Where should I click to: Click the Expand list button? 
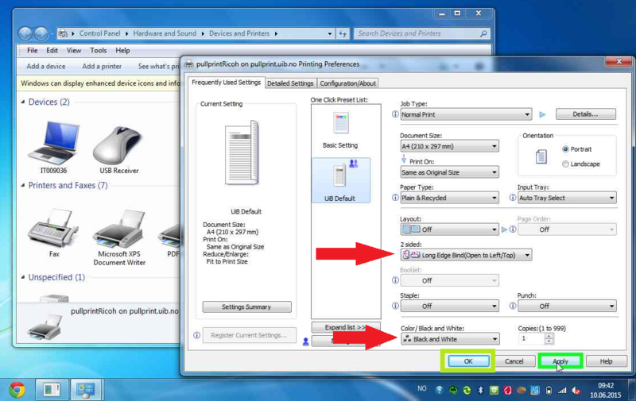[346, 327]
